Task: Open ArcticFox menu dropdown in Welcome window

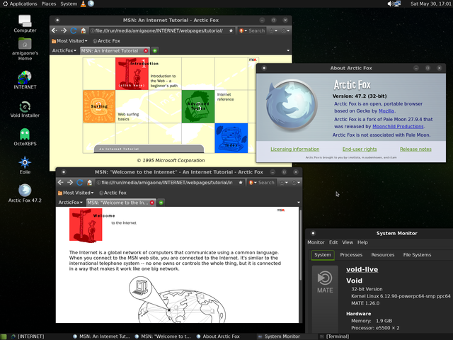Action: (x=71, y=203)
